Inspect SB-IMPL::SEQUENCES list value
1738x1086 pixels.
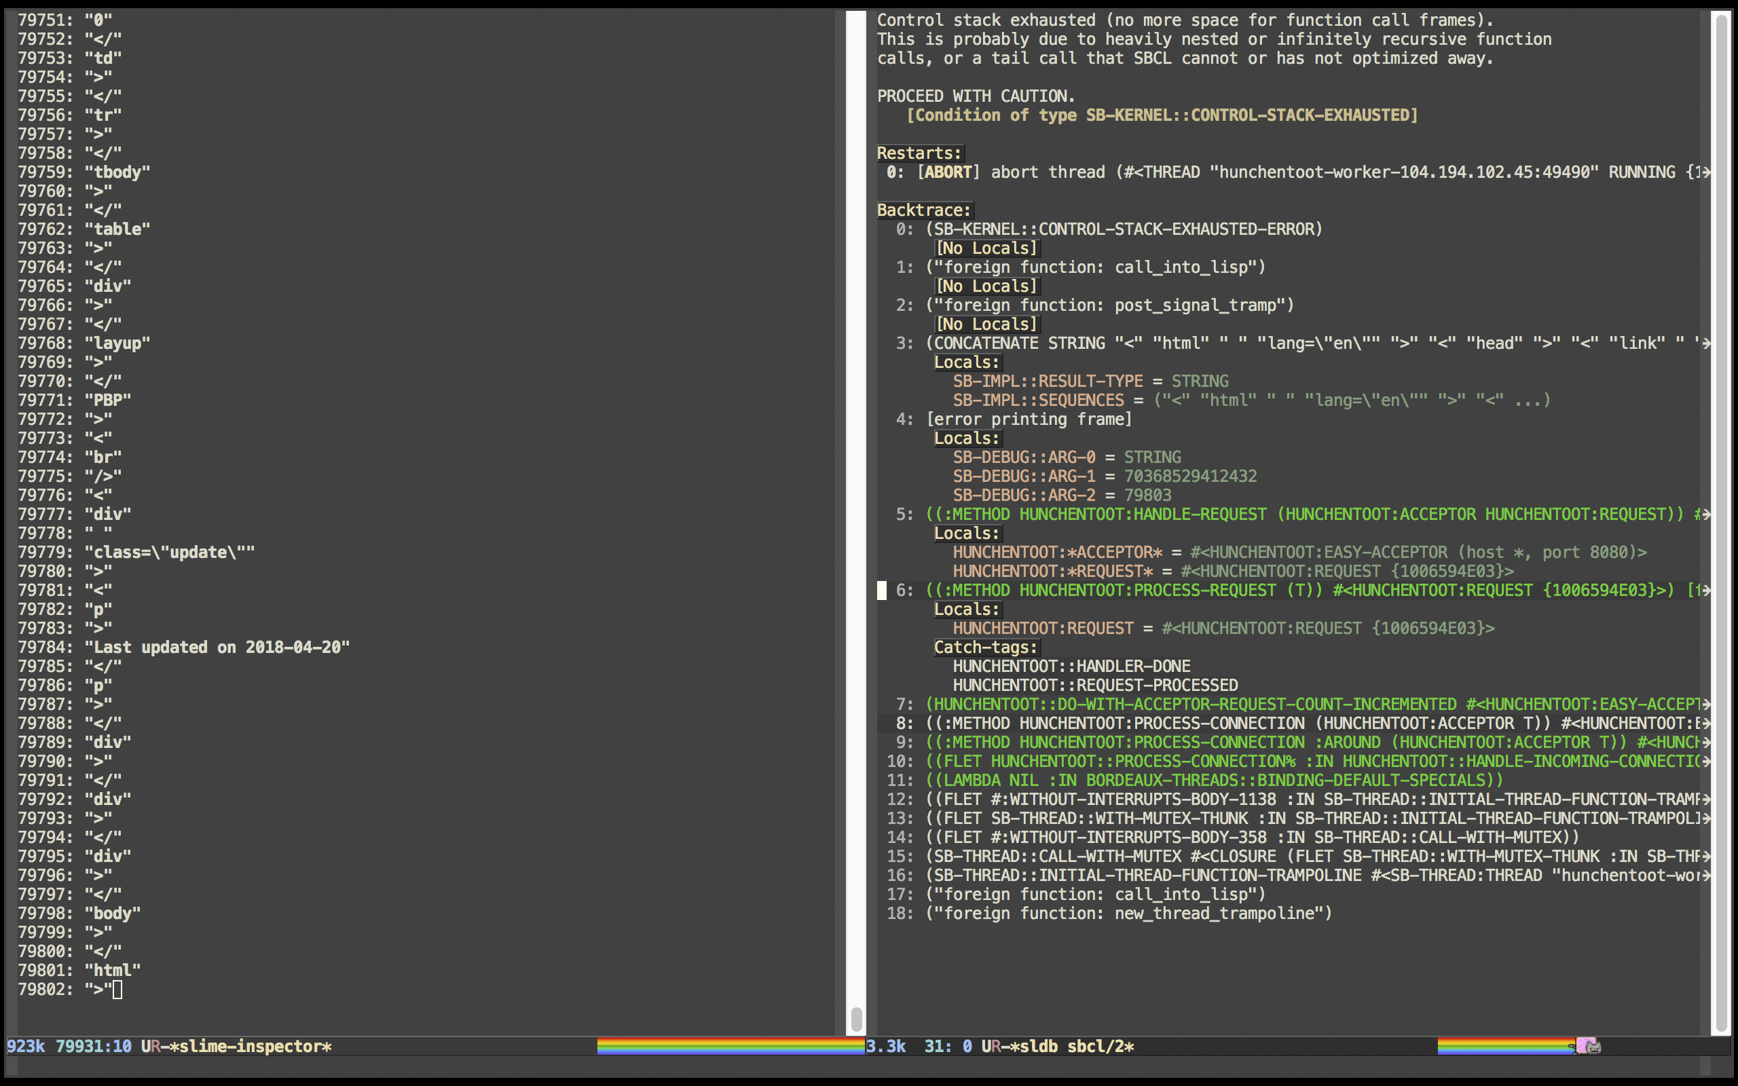click(x=1352, y=400)
